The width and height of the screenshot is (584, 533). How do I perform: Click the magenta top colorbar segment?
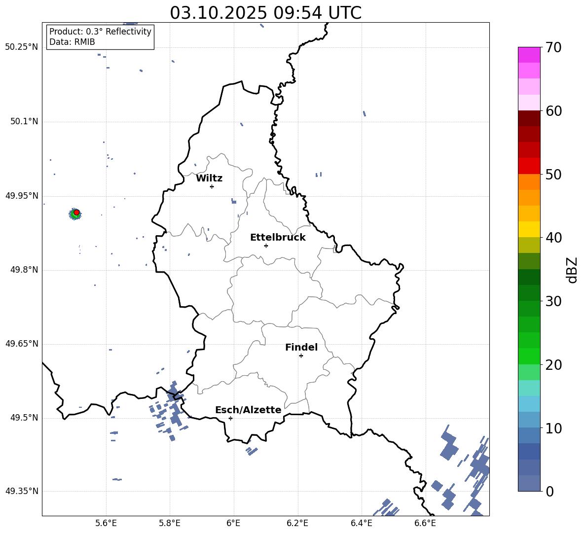click(529, 55)
